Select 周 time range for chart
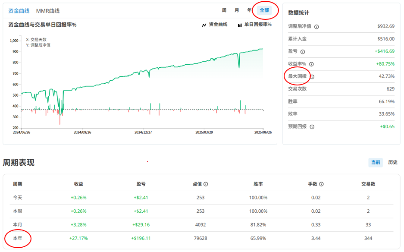Image resolution: width=404 pixels, height=252 pixels. 224,10
